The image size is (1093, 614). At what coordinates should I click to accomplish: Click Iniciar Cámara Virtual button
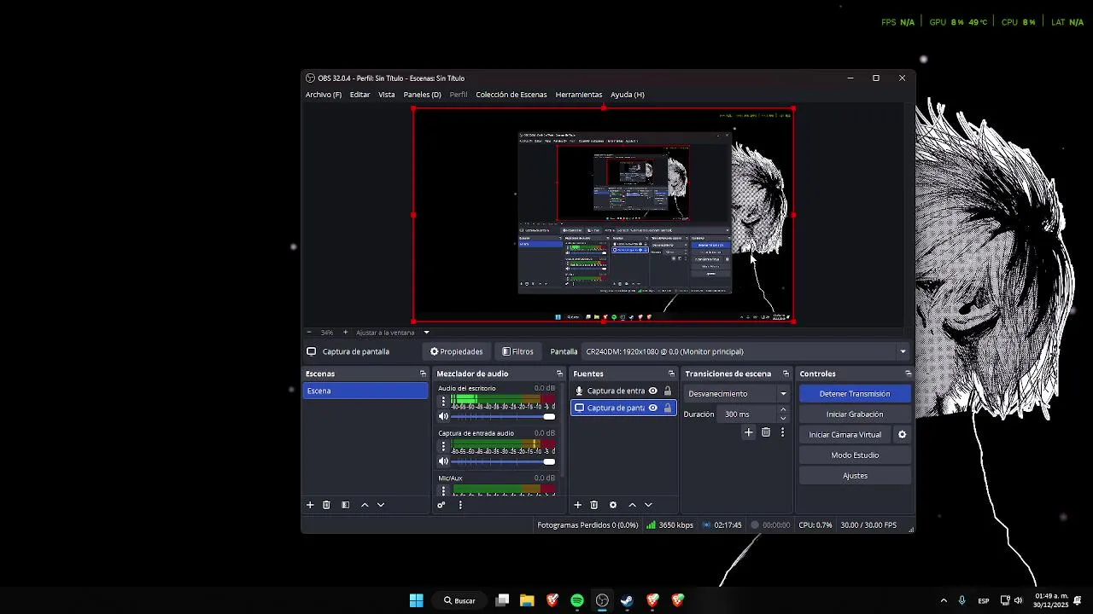click(x=845, y=435)
